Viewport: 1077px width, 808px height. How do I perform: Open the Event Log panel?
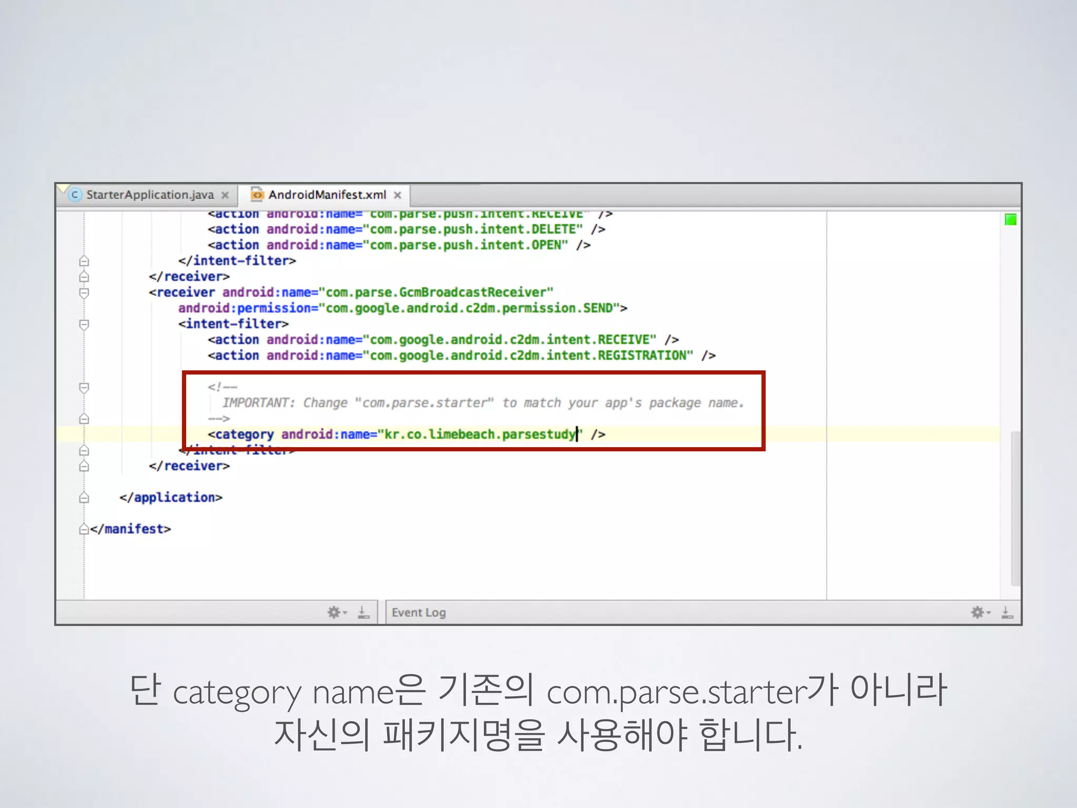[419, 613]
